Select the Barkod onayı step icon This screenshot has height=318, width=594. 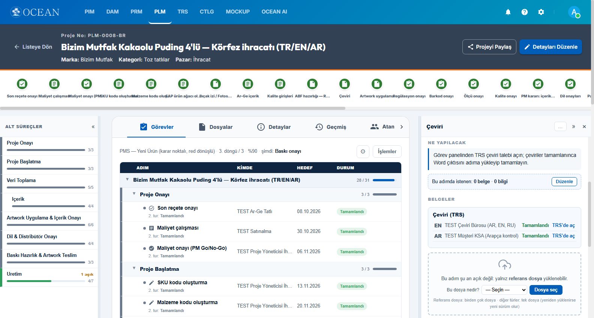[441, 84]
